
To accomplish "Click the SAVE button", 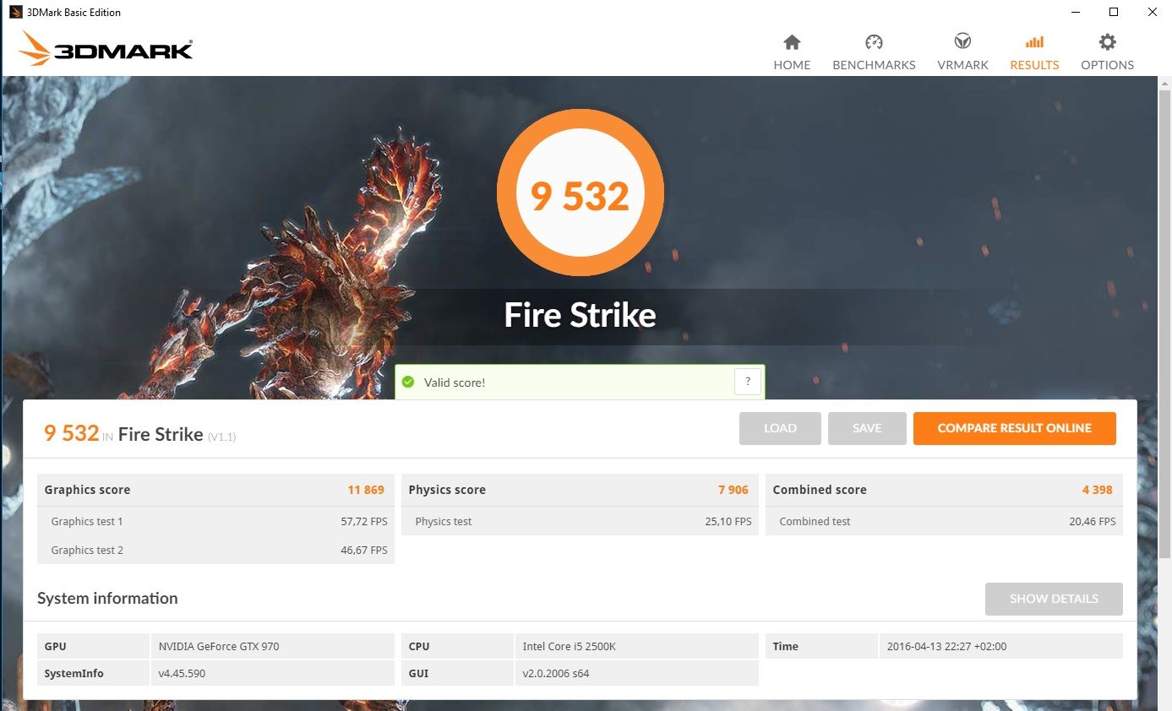I will (x=867, y=428).
